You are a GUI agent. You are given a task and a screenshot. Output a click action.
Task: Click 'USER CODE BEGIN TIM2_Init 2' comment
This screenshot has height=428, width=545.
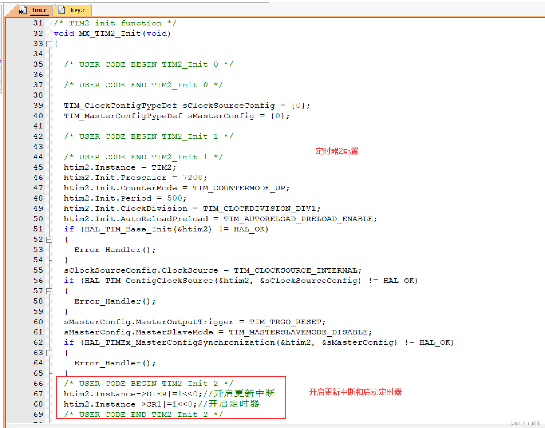149,384
